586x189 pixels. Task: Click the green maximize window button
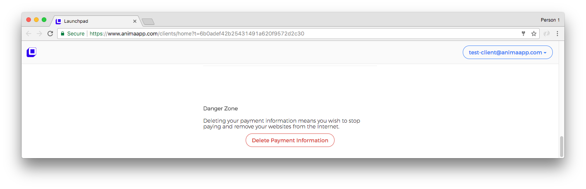pos(44,20)
